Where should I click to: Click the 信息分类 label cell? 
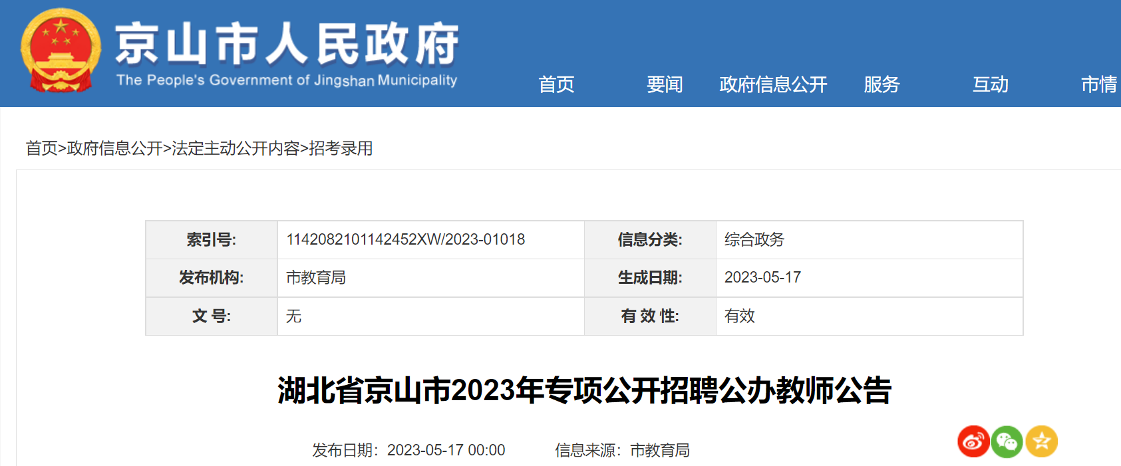point(650,240)
